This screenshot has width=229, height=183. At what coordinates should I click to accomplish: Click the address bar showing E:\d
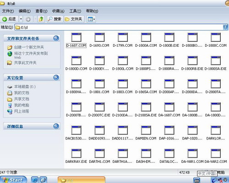pos(119,28)
